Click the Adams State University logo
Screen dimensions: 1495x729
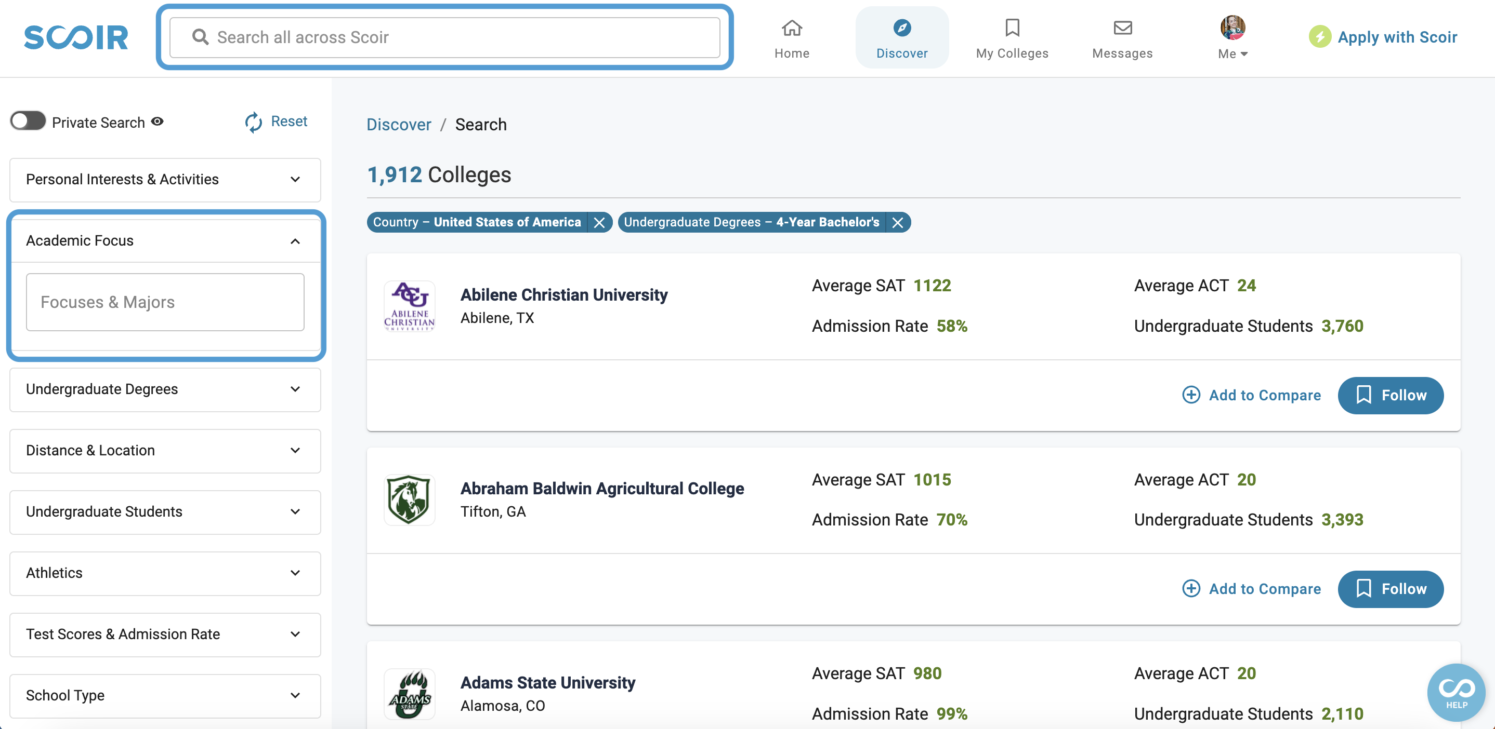[409, 694]
